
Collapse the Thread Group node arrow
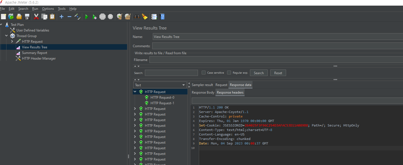(6, 36)
